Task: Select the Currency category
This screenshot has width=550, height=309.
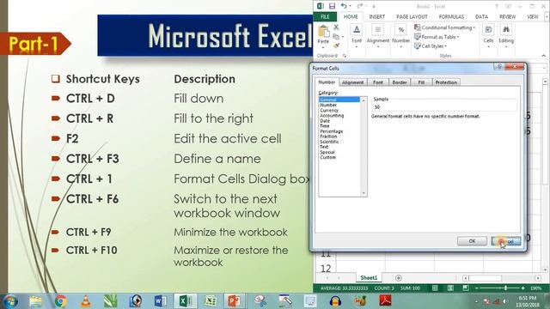Action: [329, 111]
